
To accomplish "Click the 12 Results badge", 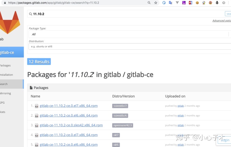I will (x=39, y=61).
